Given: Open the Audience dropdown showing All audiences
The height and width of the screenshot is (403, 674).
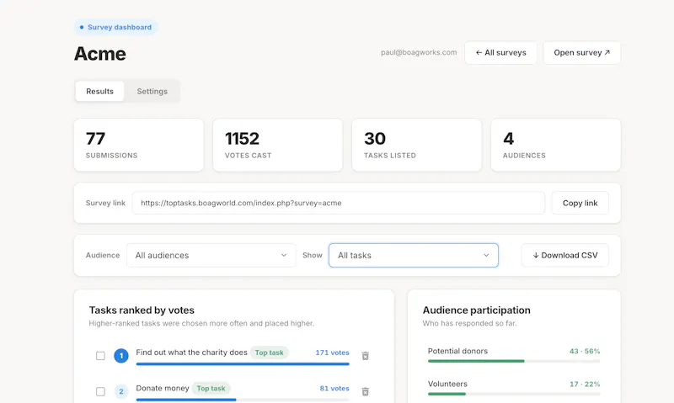Looking at the screenshot, I should pos(211,256).
